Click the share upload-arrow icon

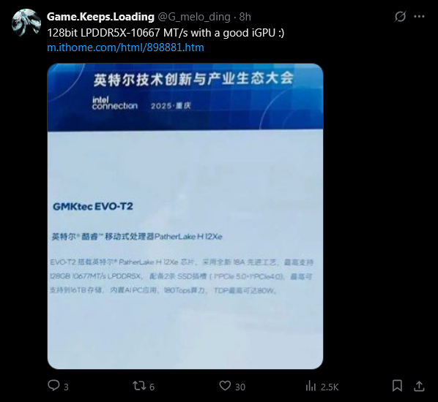coord(419,386)
